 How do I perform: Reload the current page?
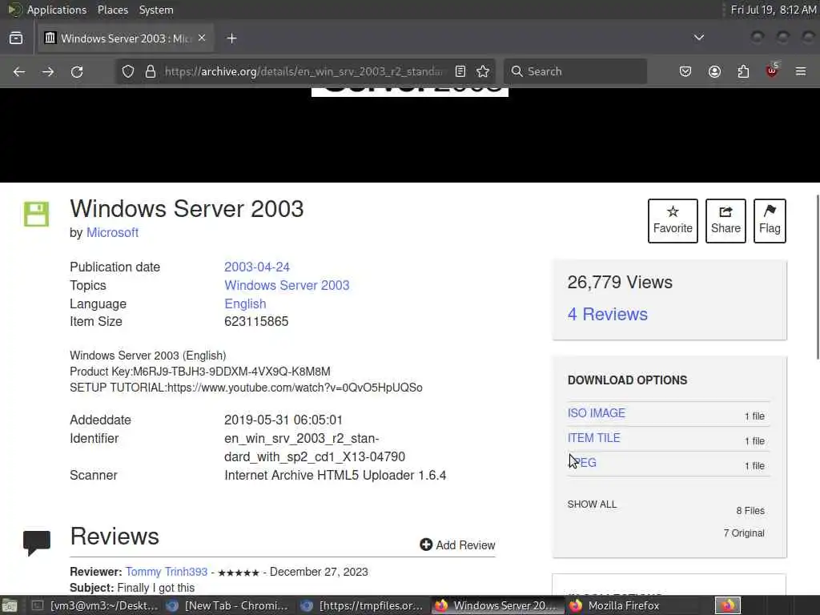77,71
